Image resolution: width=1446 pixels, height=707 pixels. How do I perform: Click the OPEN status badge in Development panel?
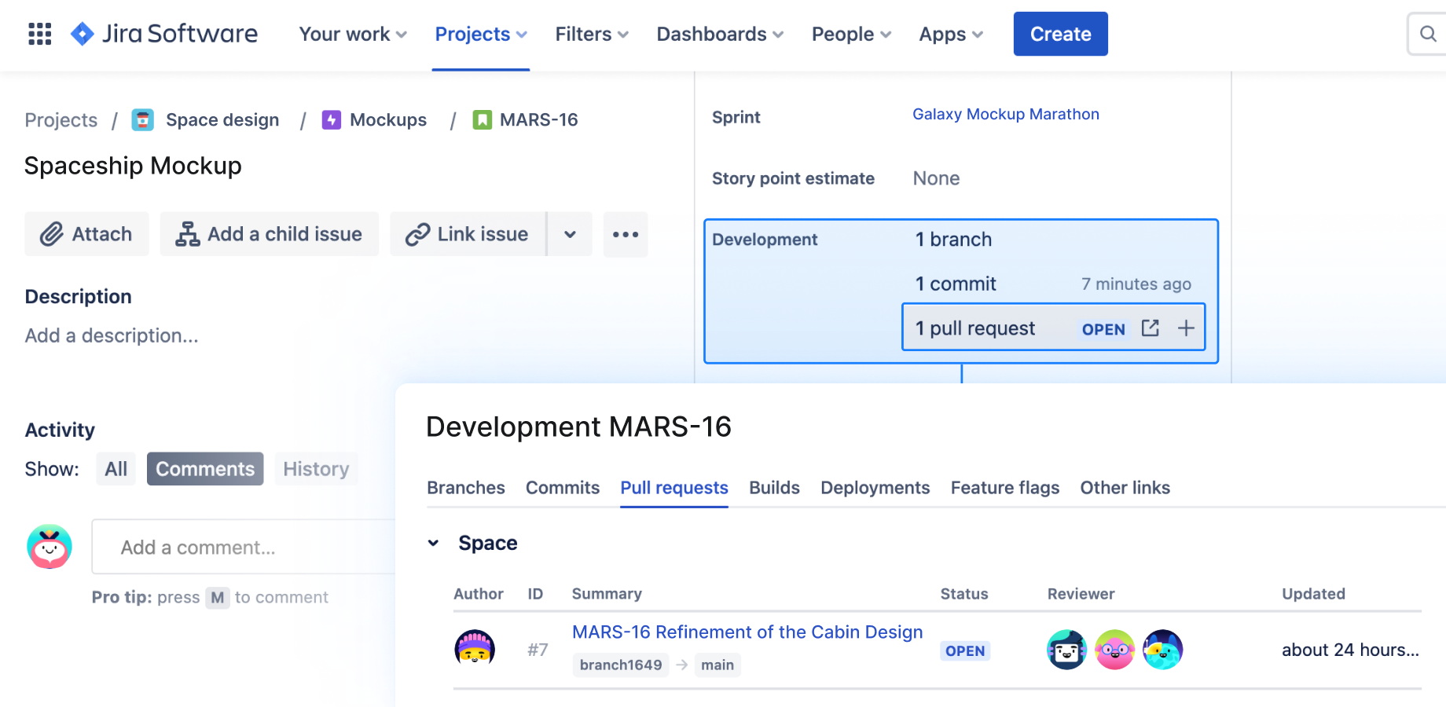(x=1103, y=329)
